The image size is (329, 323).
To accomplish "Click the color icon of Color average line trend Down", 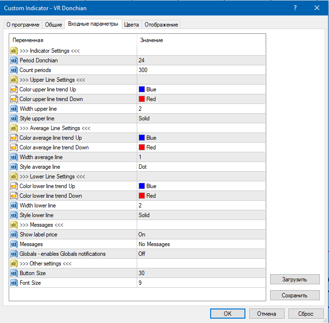I will click(14, 147).
